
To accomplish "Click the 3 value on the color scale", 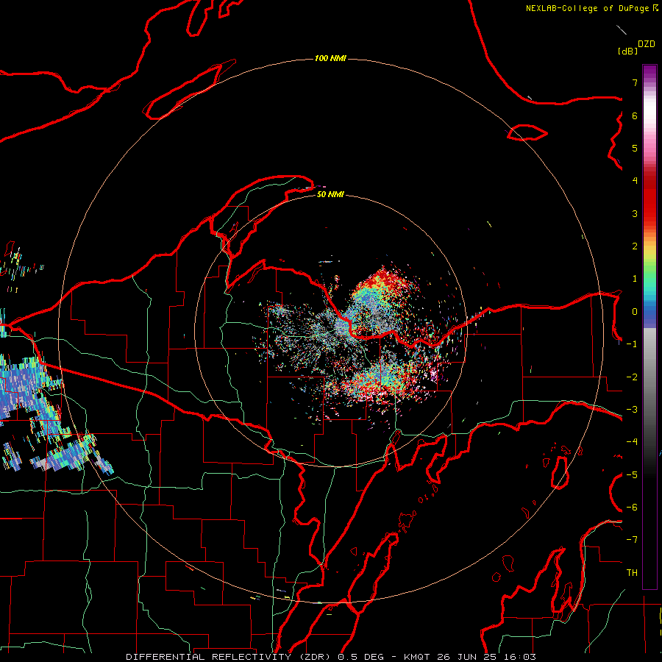I will tap(635, 213).
